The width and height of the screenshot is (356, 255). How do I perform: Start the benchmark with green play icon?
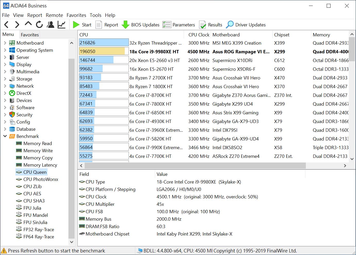pyautogui.click(x=76, y=25)
